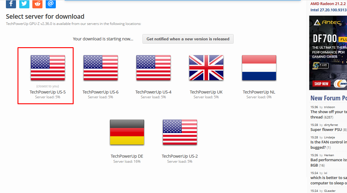Open the Antec DF700 advertisement banner

(328, 53)
